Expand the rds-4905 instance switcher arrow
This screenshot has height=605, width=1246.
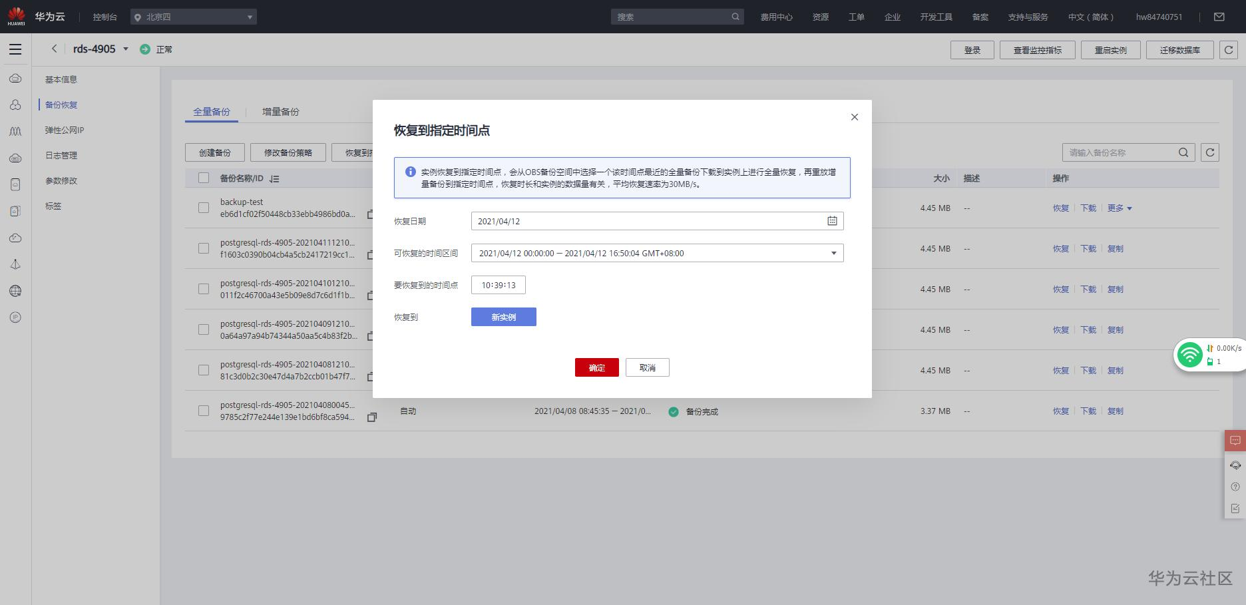click(x=125, y=49)
